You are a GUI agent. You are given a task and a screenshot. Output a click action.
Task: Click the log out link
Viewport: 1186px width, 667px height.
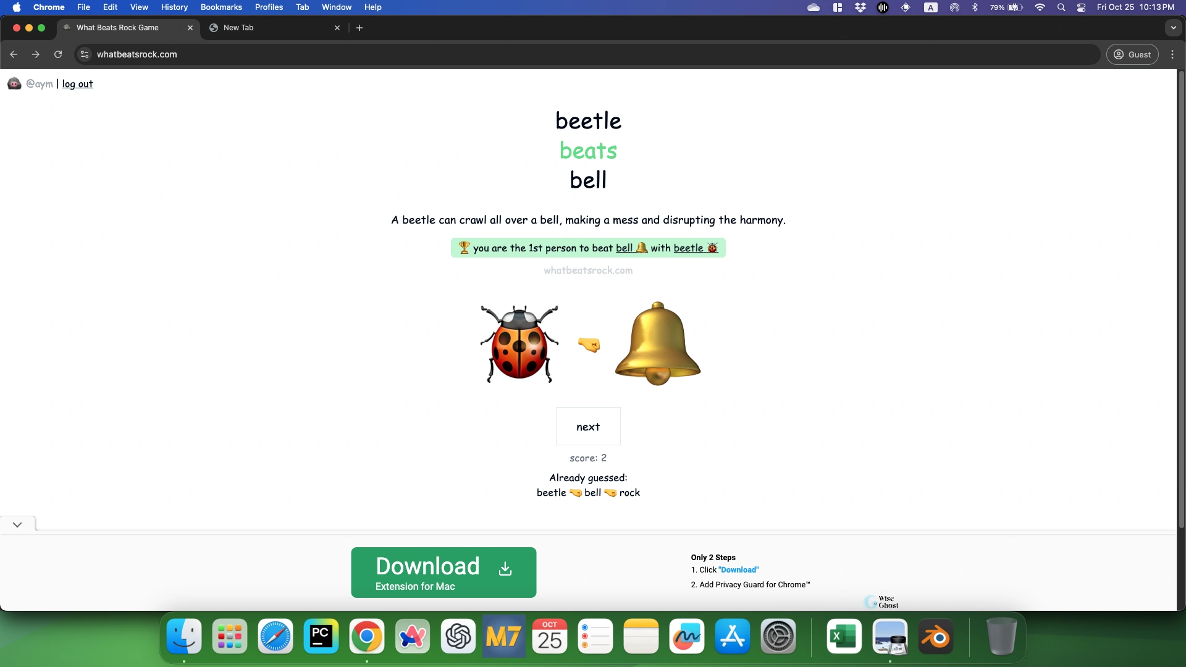point(77,84)
